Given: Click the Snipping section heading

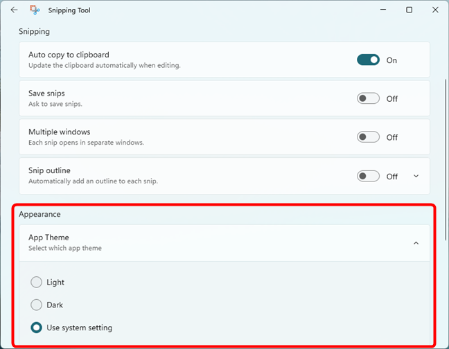Looking at the screenshot, I should tap(34, 31).
